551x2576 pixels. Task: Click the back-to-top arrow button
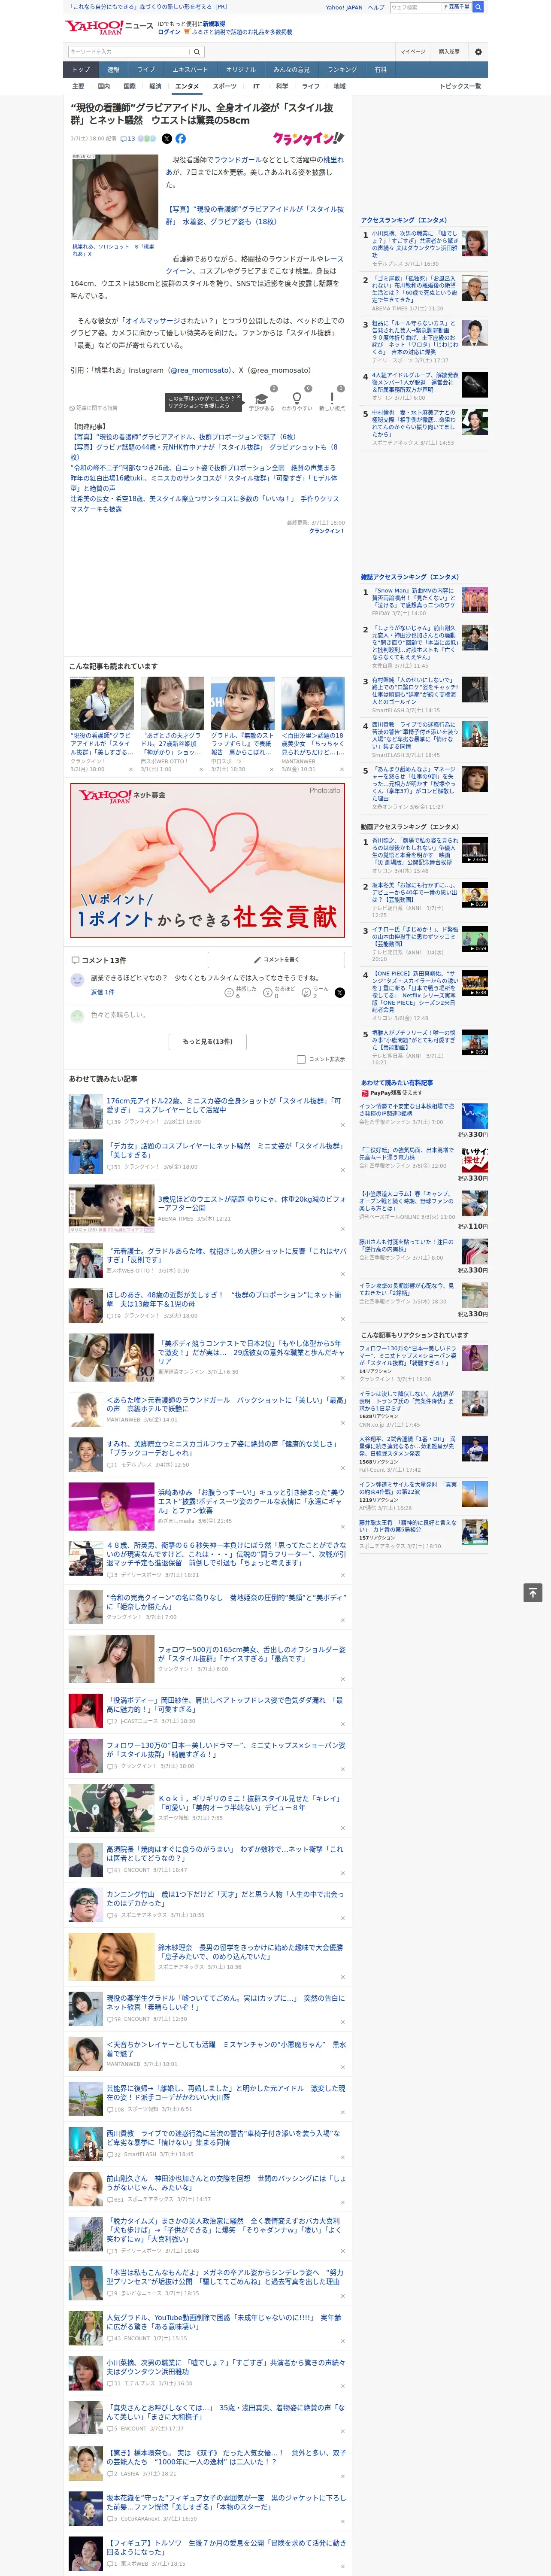click(533, 1593)
